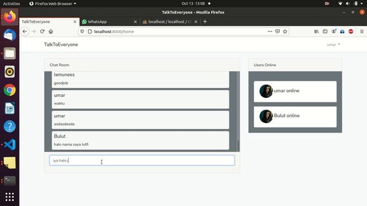
Task: Click the browser forward arrow
Action: (33, 31)
